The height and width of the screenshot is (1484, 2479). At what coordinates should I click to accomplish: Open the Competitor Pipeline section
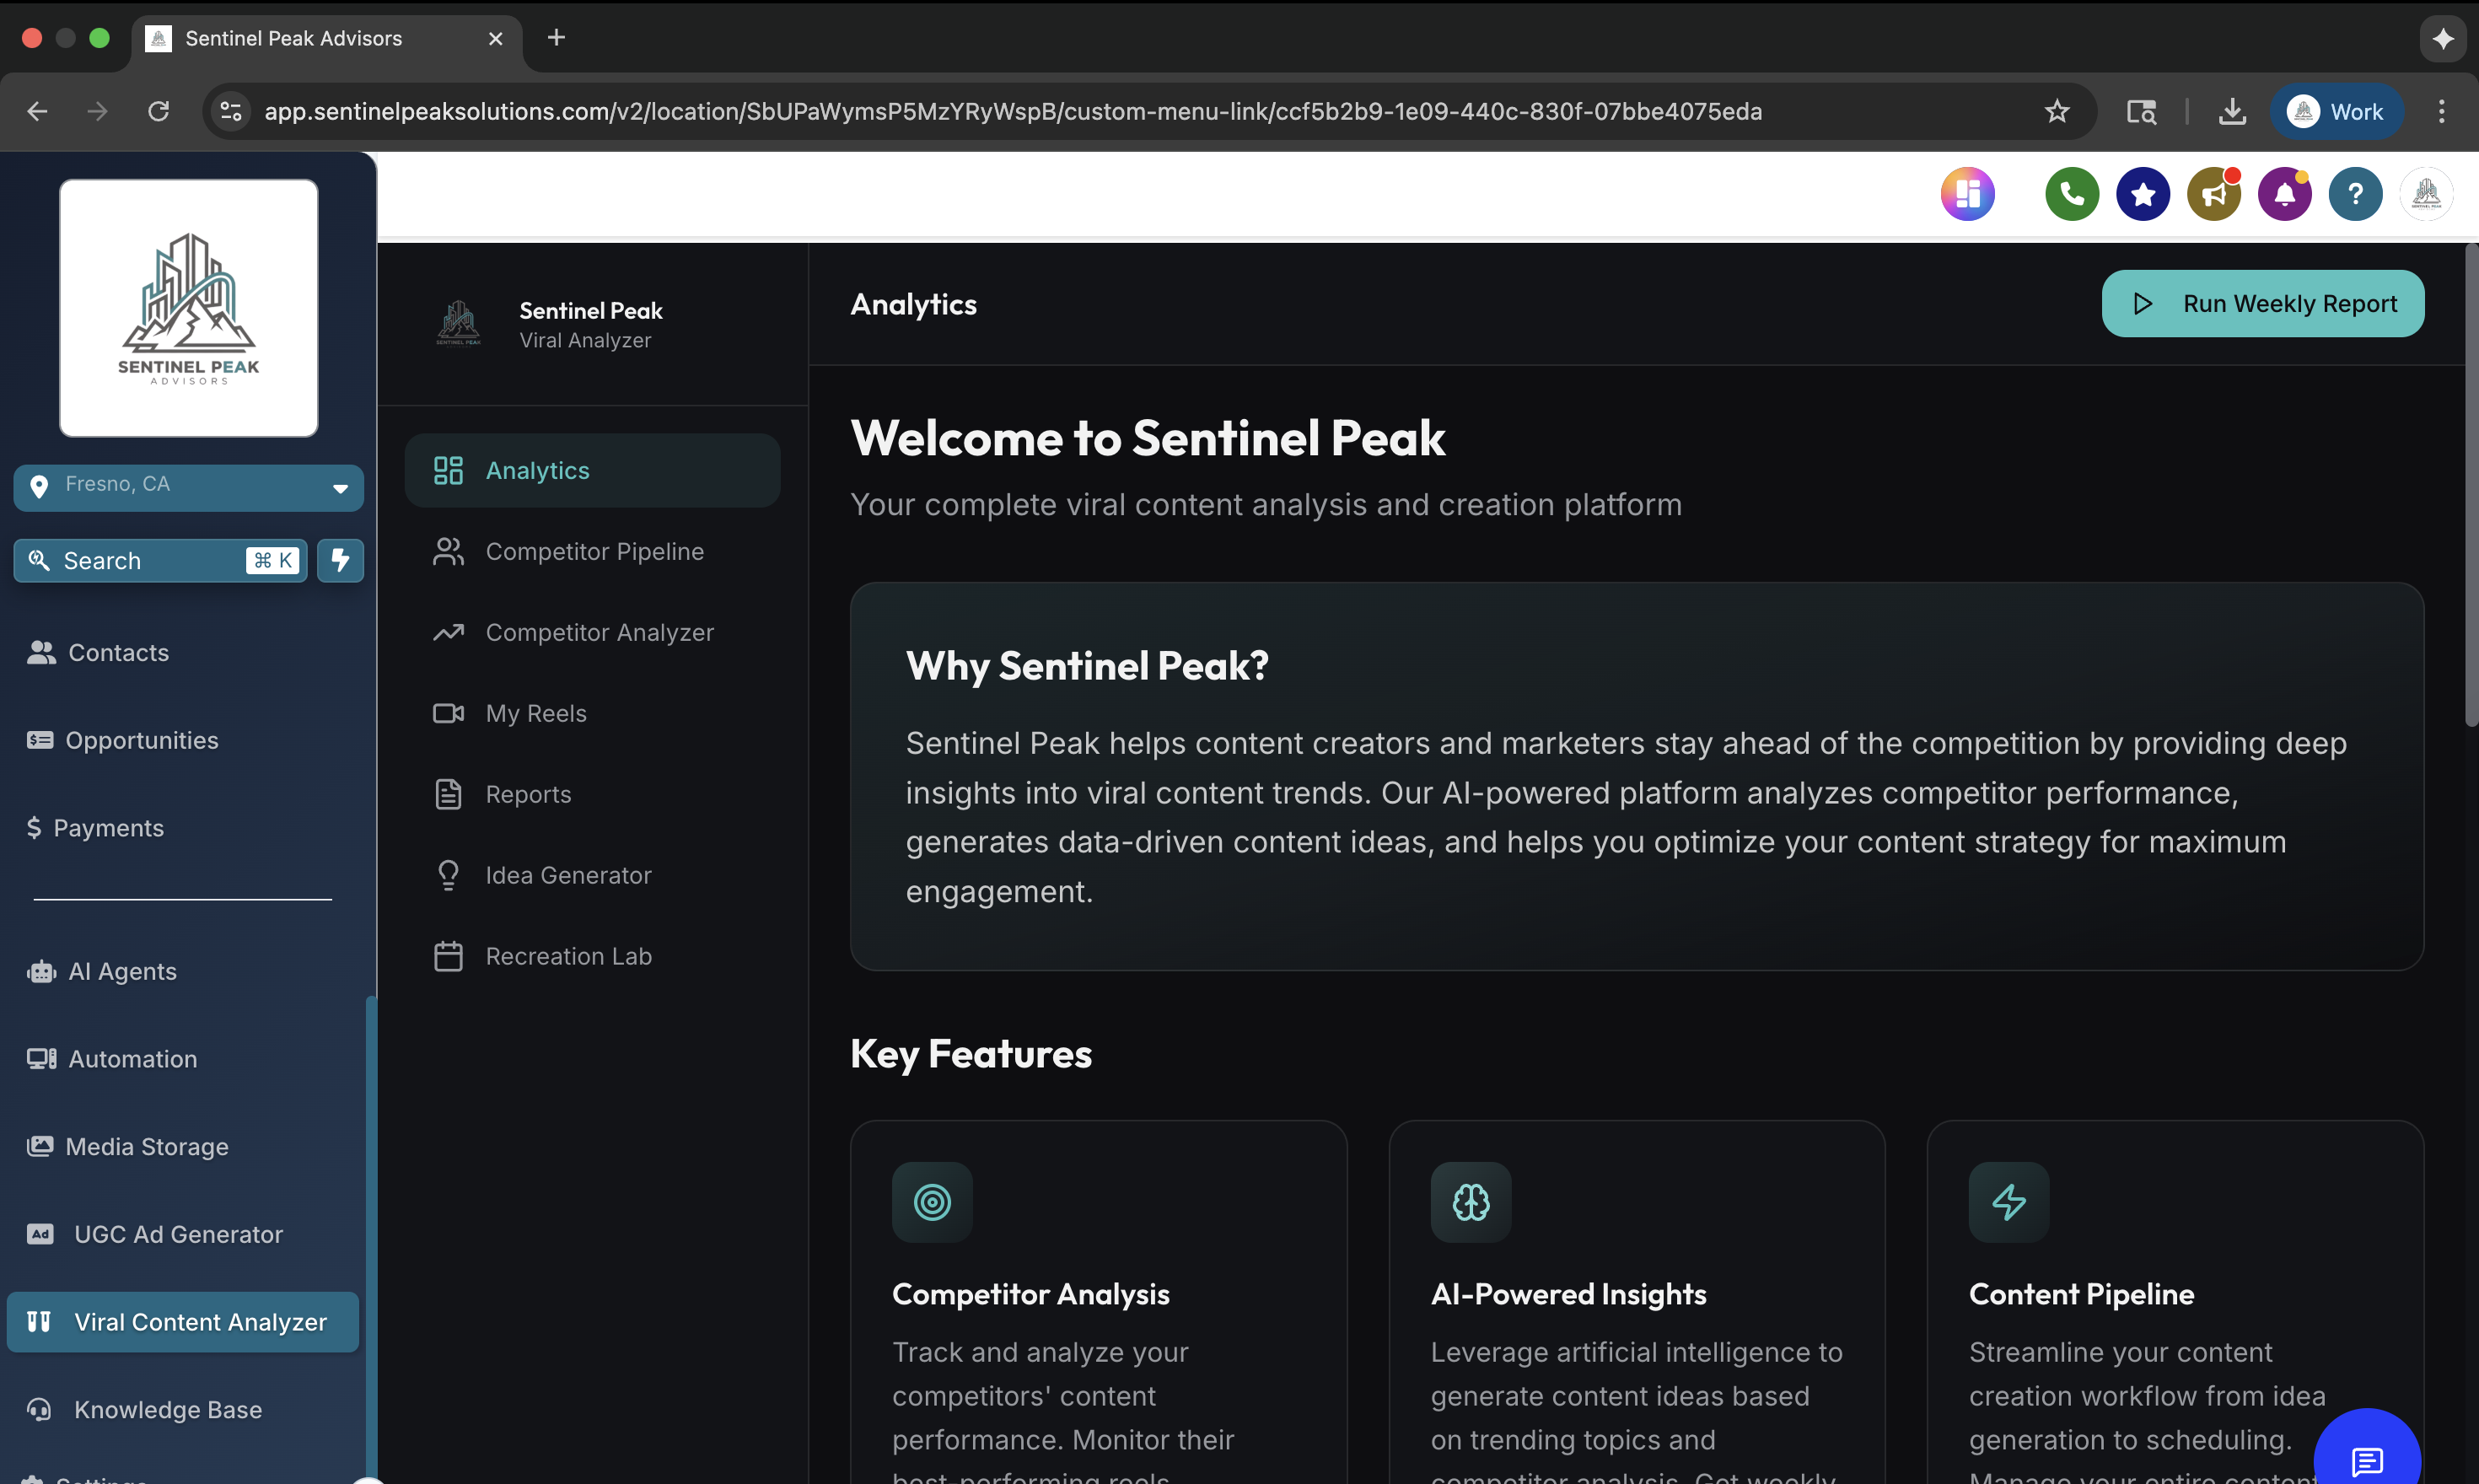594,551
